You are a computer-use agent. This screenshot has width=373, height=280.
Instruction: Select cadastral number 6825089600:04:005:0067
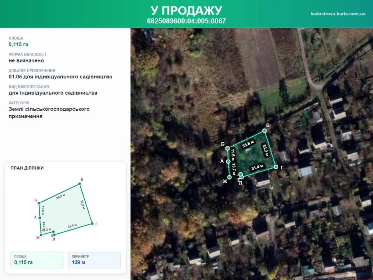[186, 21]
